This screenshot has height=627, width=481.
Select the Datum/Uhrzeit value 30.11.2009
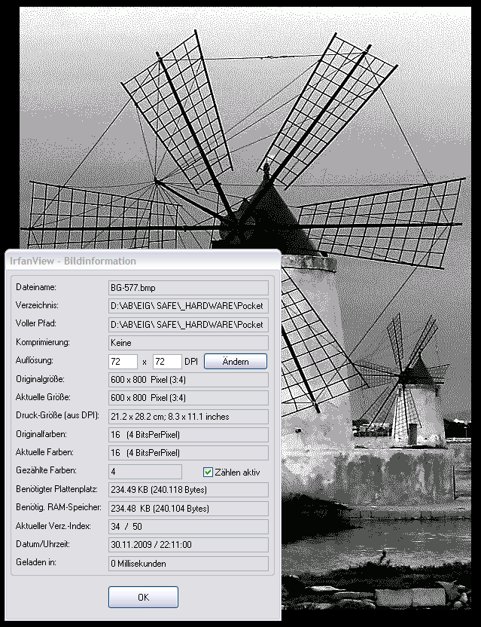click(188, 545)
